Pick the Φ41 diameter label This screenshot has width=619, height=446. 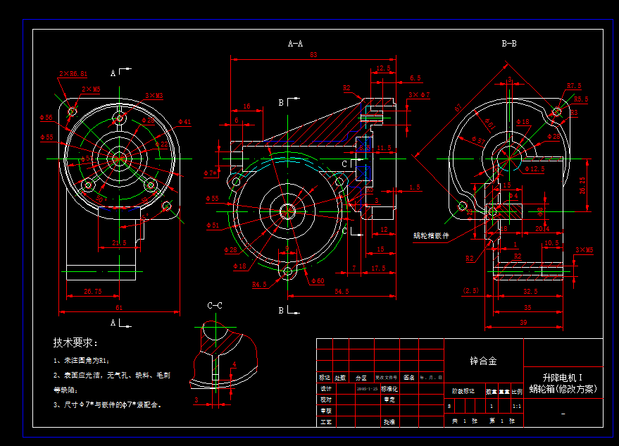(x=185, y=122)
